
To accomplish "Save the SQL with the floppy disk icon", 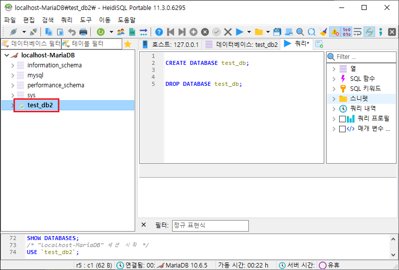I will pos(277,32).
